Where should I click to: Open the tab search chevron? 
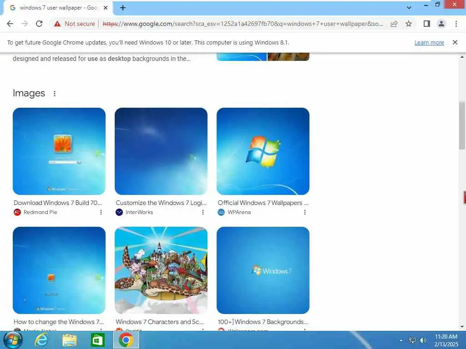click(409, 8)
